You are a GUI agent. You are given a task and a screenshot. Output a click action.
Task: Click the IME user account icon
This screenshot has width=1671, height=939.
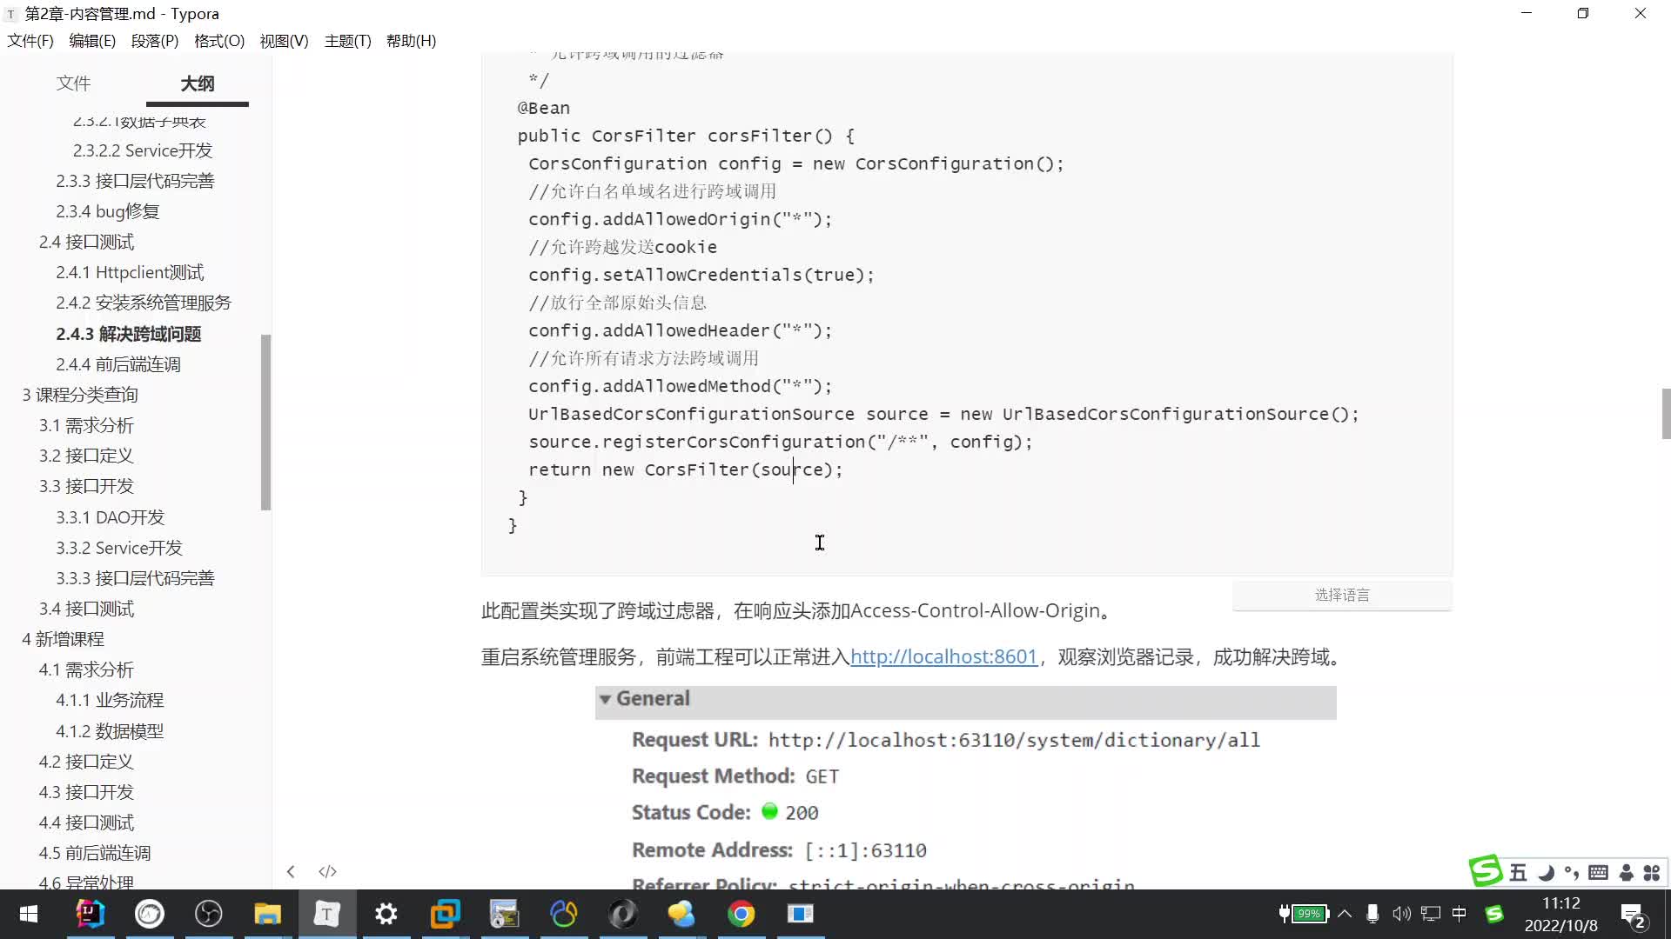coord(1626,872)
